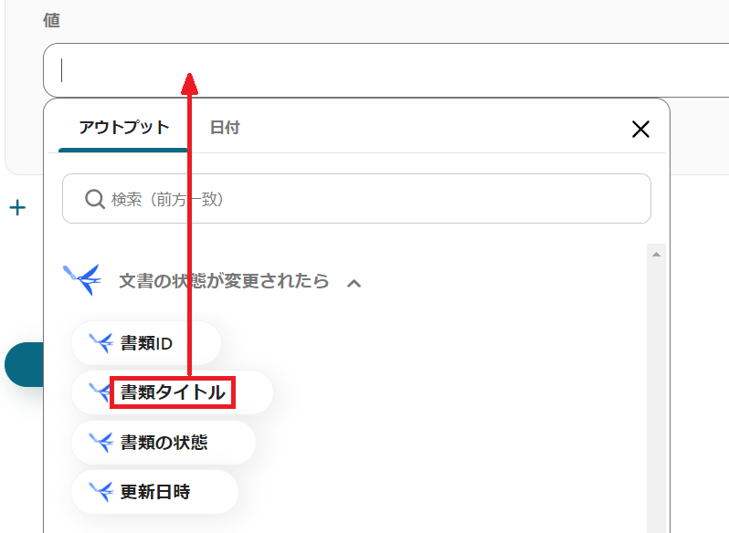Click the magnifier search icon

(95, 199)
